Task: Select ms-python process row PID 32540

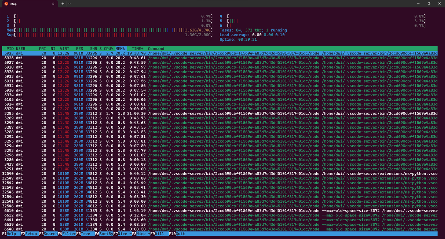Action: [220, 173]
